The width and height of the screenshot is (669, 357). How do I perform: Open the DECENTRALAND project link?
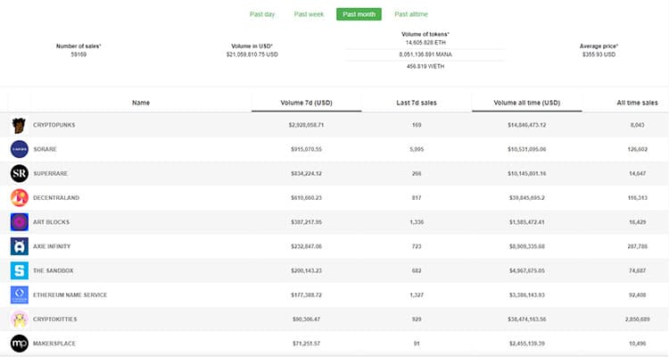[56, 198]
